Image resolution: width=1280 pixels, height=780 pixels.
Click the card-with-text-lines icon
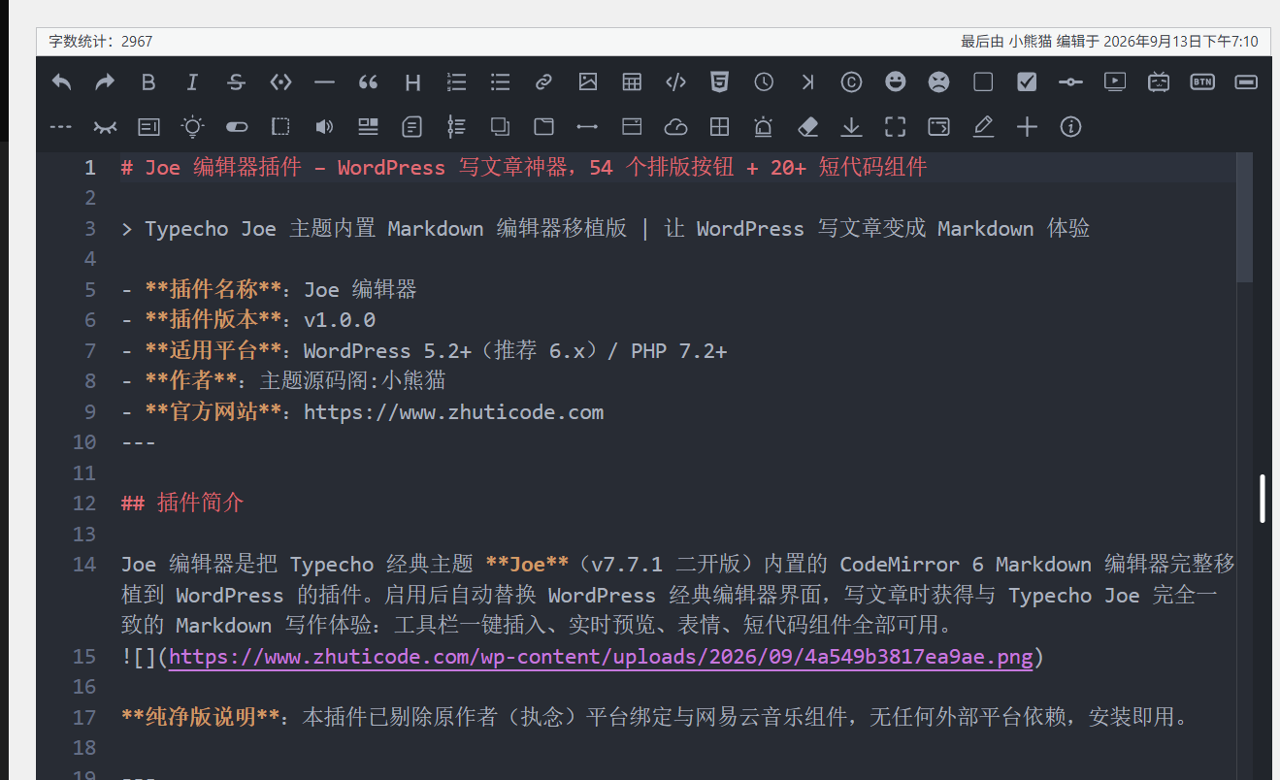coord(148,127)
